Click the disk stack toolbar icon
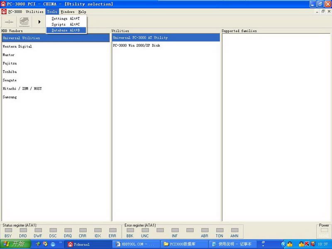This screenshot has height=249, width=332. tap(24, 22)
